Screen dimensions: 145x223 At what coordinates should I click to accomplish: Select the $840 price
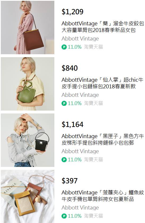(x=69, y=68)
